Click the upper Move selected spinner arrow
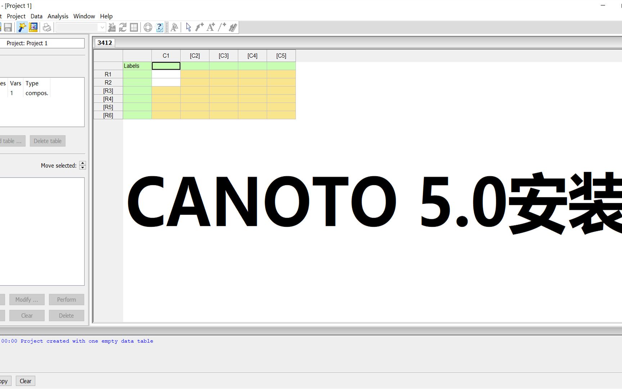The width and height of the screenshot is (622, 389). [82, 164]
